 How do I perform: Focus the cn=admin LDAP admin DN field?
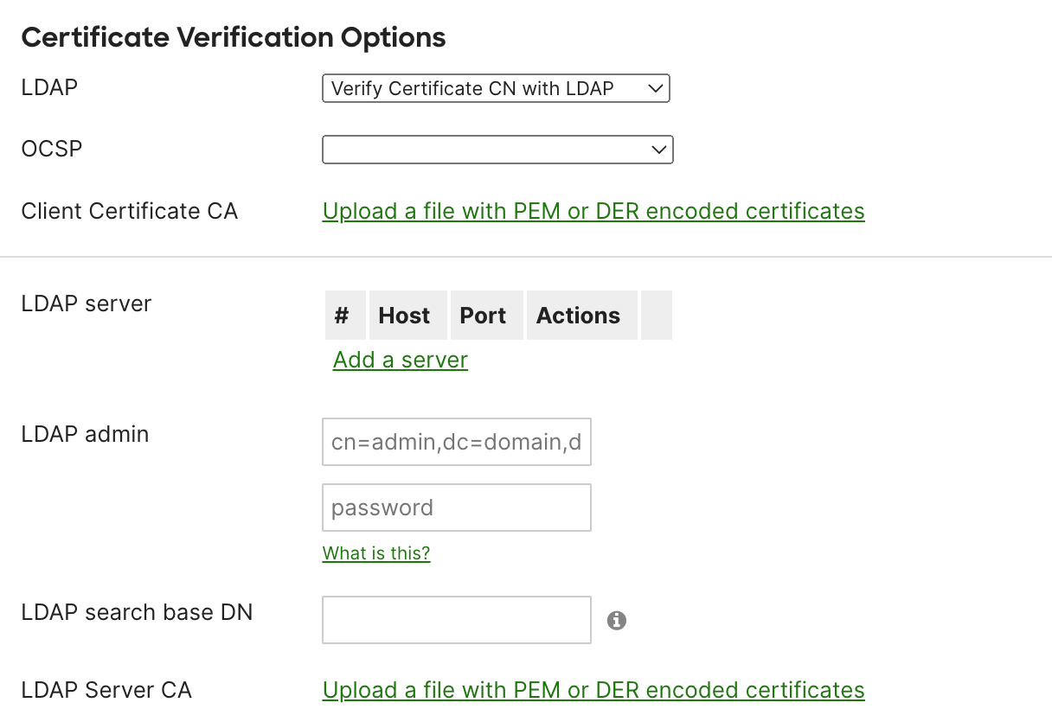click(x=457, y=442)
